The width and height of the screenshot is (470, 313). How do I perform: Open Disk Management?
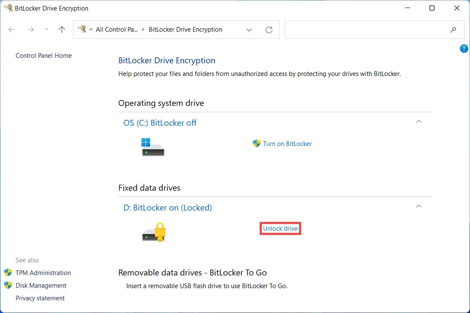41,286
